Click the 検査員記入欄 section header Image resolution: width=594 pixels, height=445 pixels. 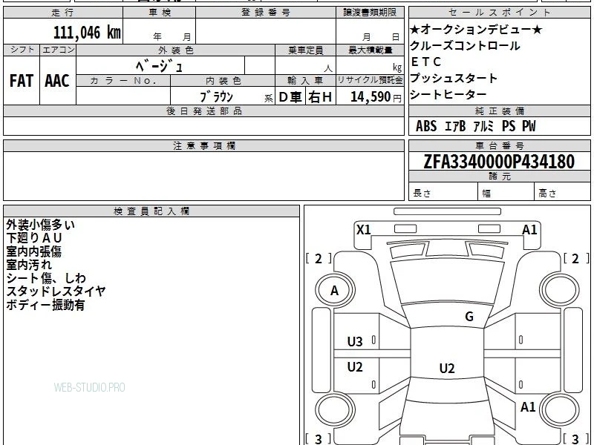(x=151, y=211)
